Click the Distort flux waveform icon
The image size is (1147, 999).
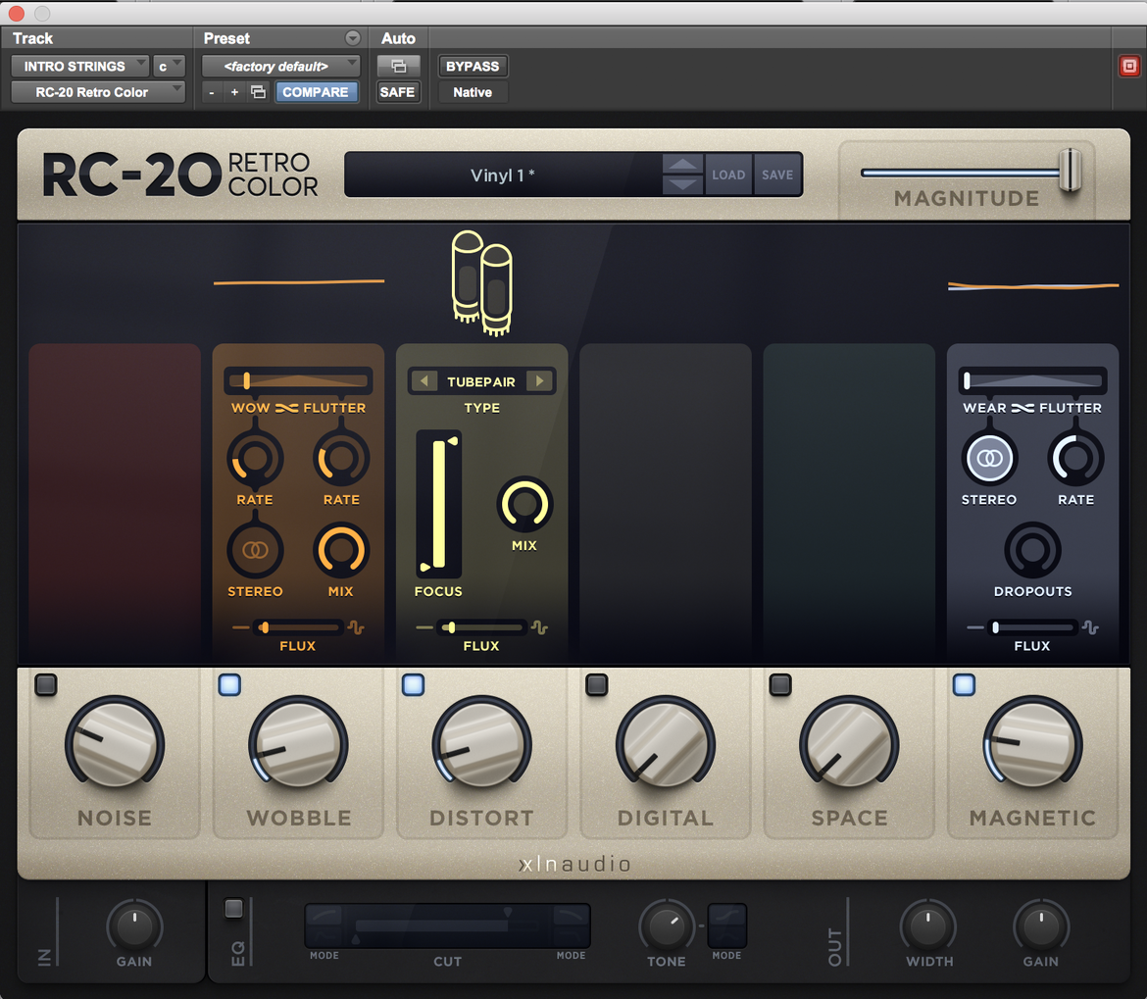pos(540,627)
